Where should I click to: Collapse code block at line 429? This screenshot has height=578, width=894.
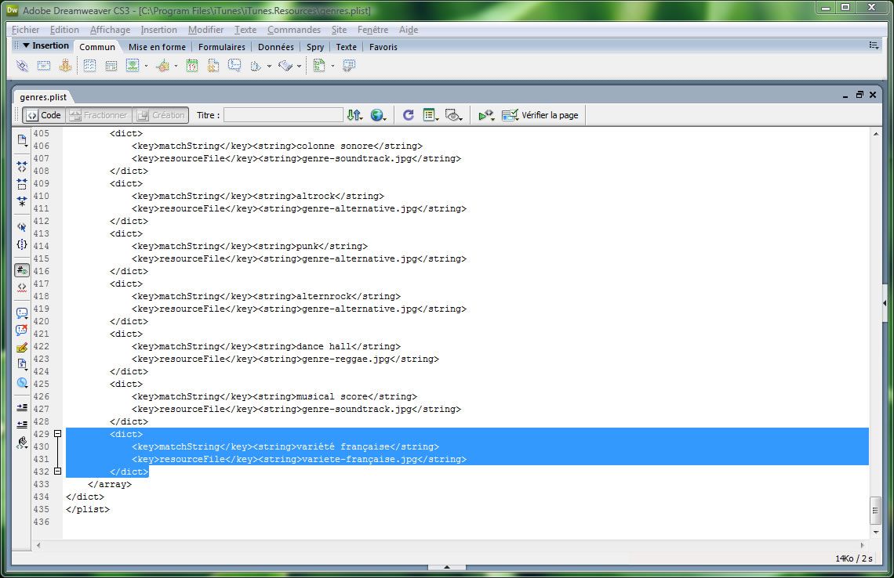point(57,434)
